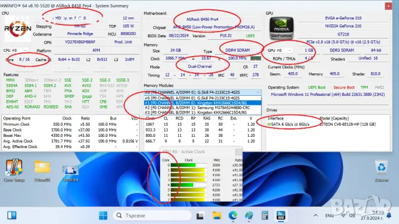The height and width of the screenshot is (224, 399).
Task: Open Core Temp desktop shortcut
Action: point(14,170)
